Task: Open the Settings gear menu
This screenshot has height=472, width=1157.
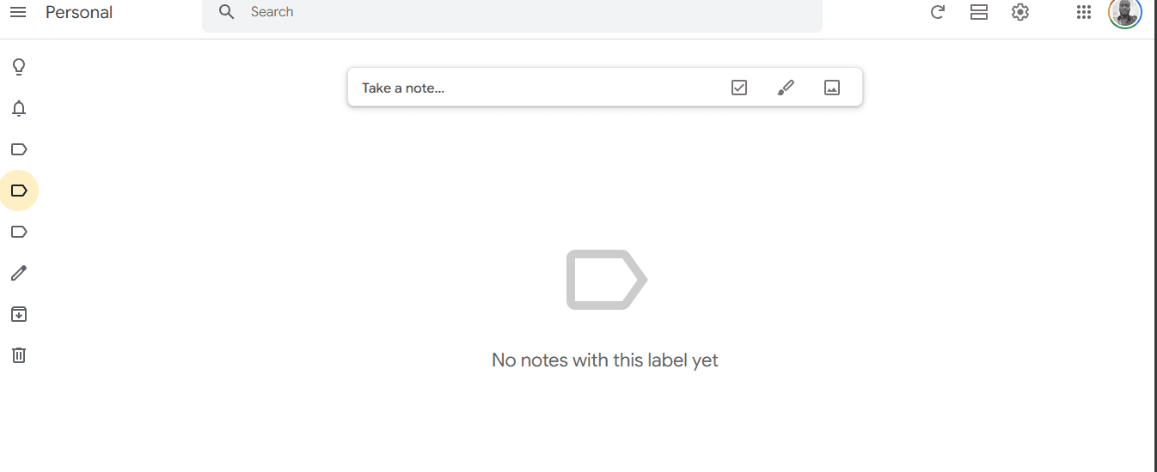Action: [1020, 12]
